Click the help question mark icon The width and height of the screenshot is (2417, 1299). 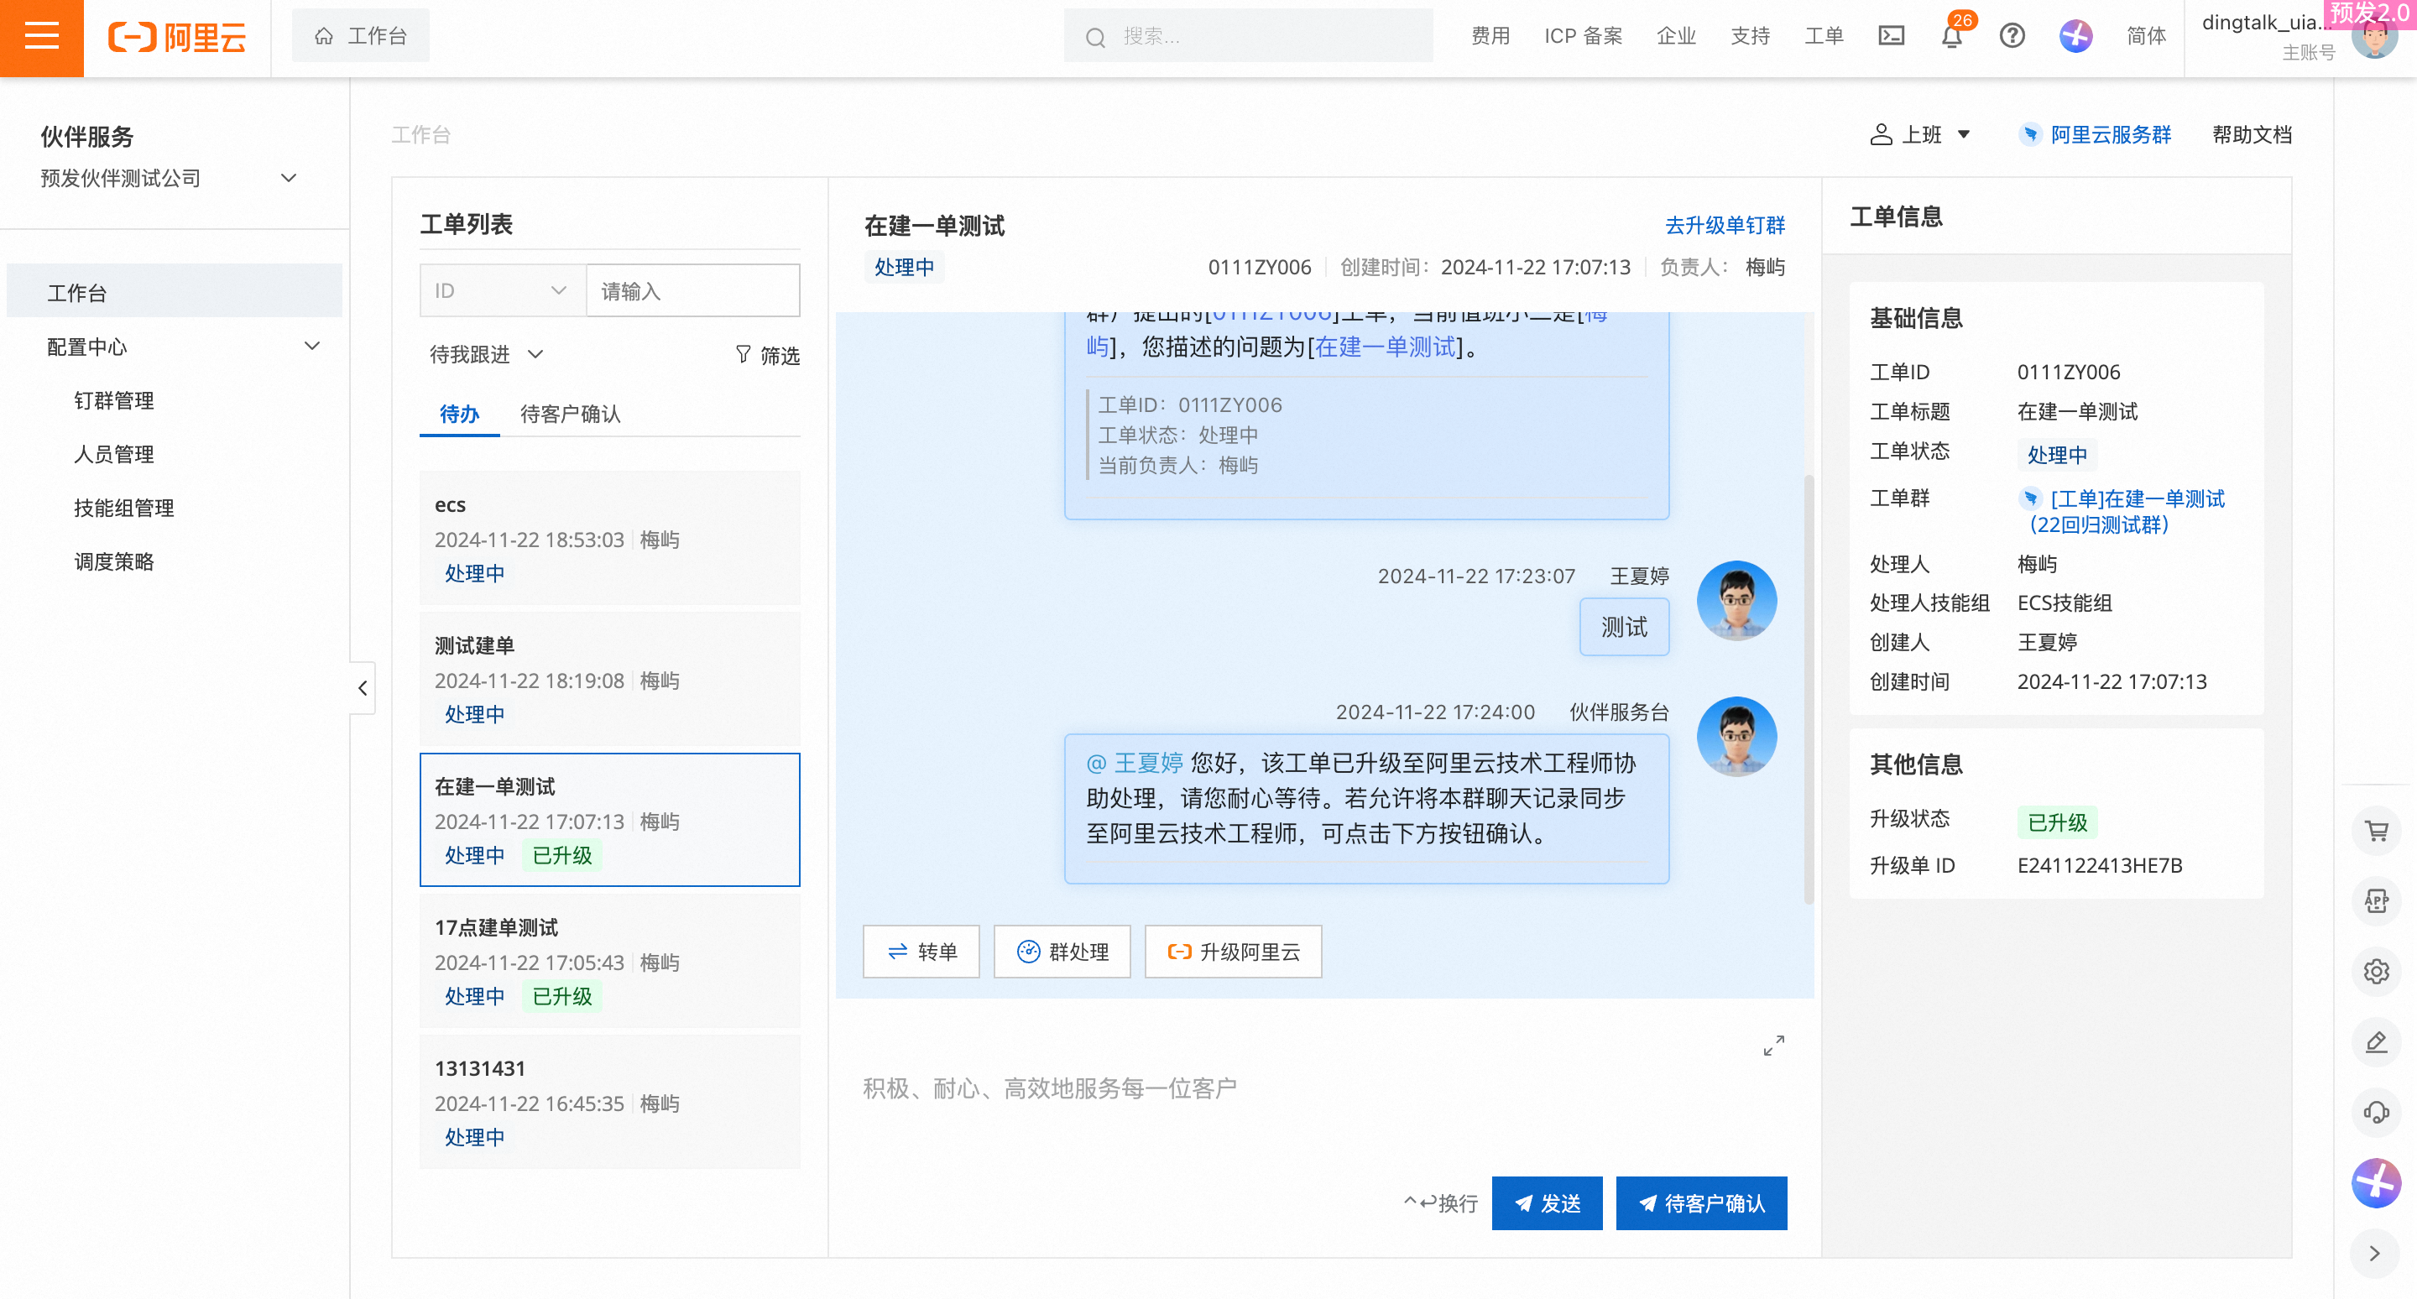[x=2012, y=37]
